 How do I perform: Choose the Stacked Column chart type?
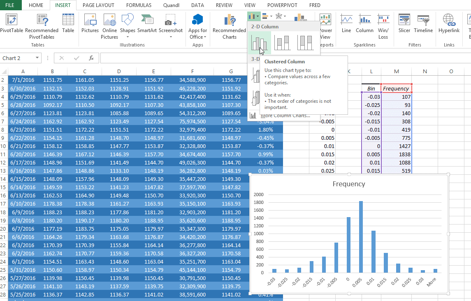tap(283, 43)
